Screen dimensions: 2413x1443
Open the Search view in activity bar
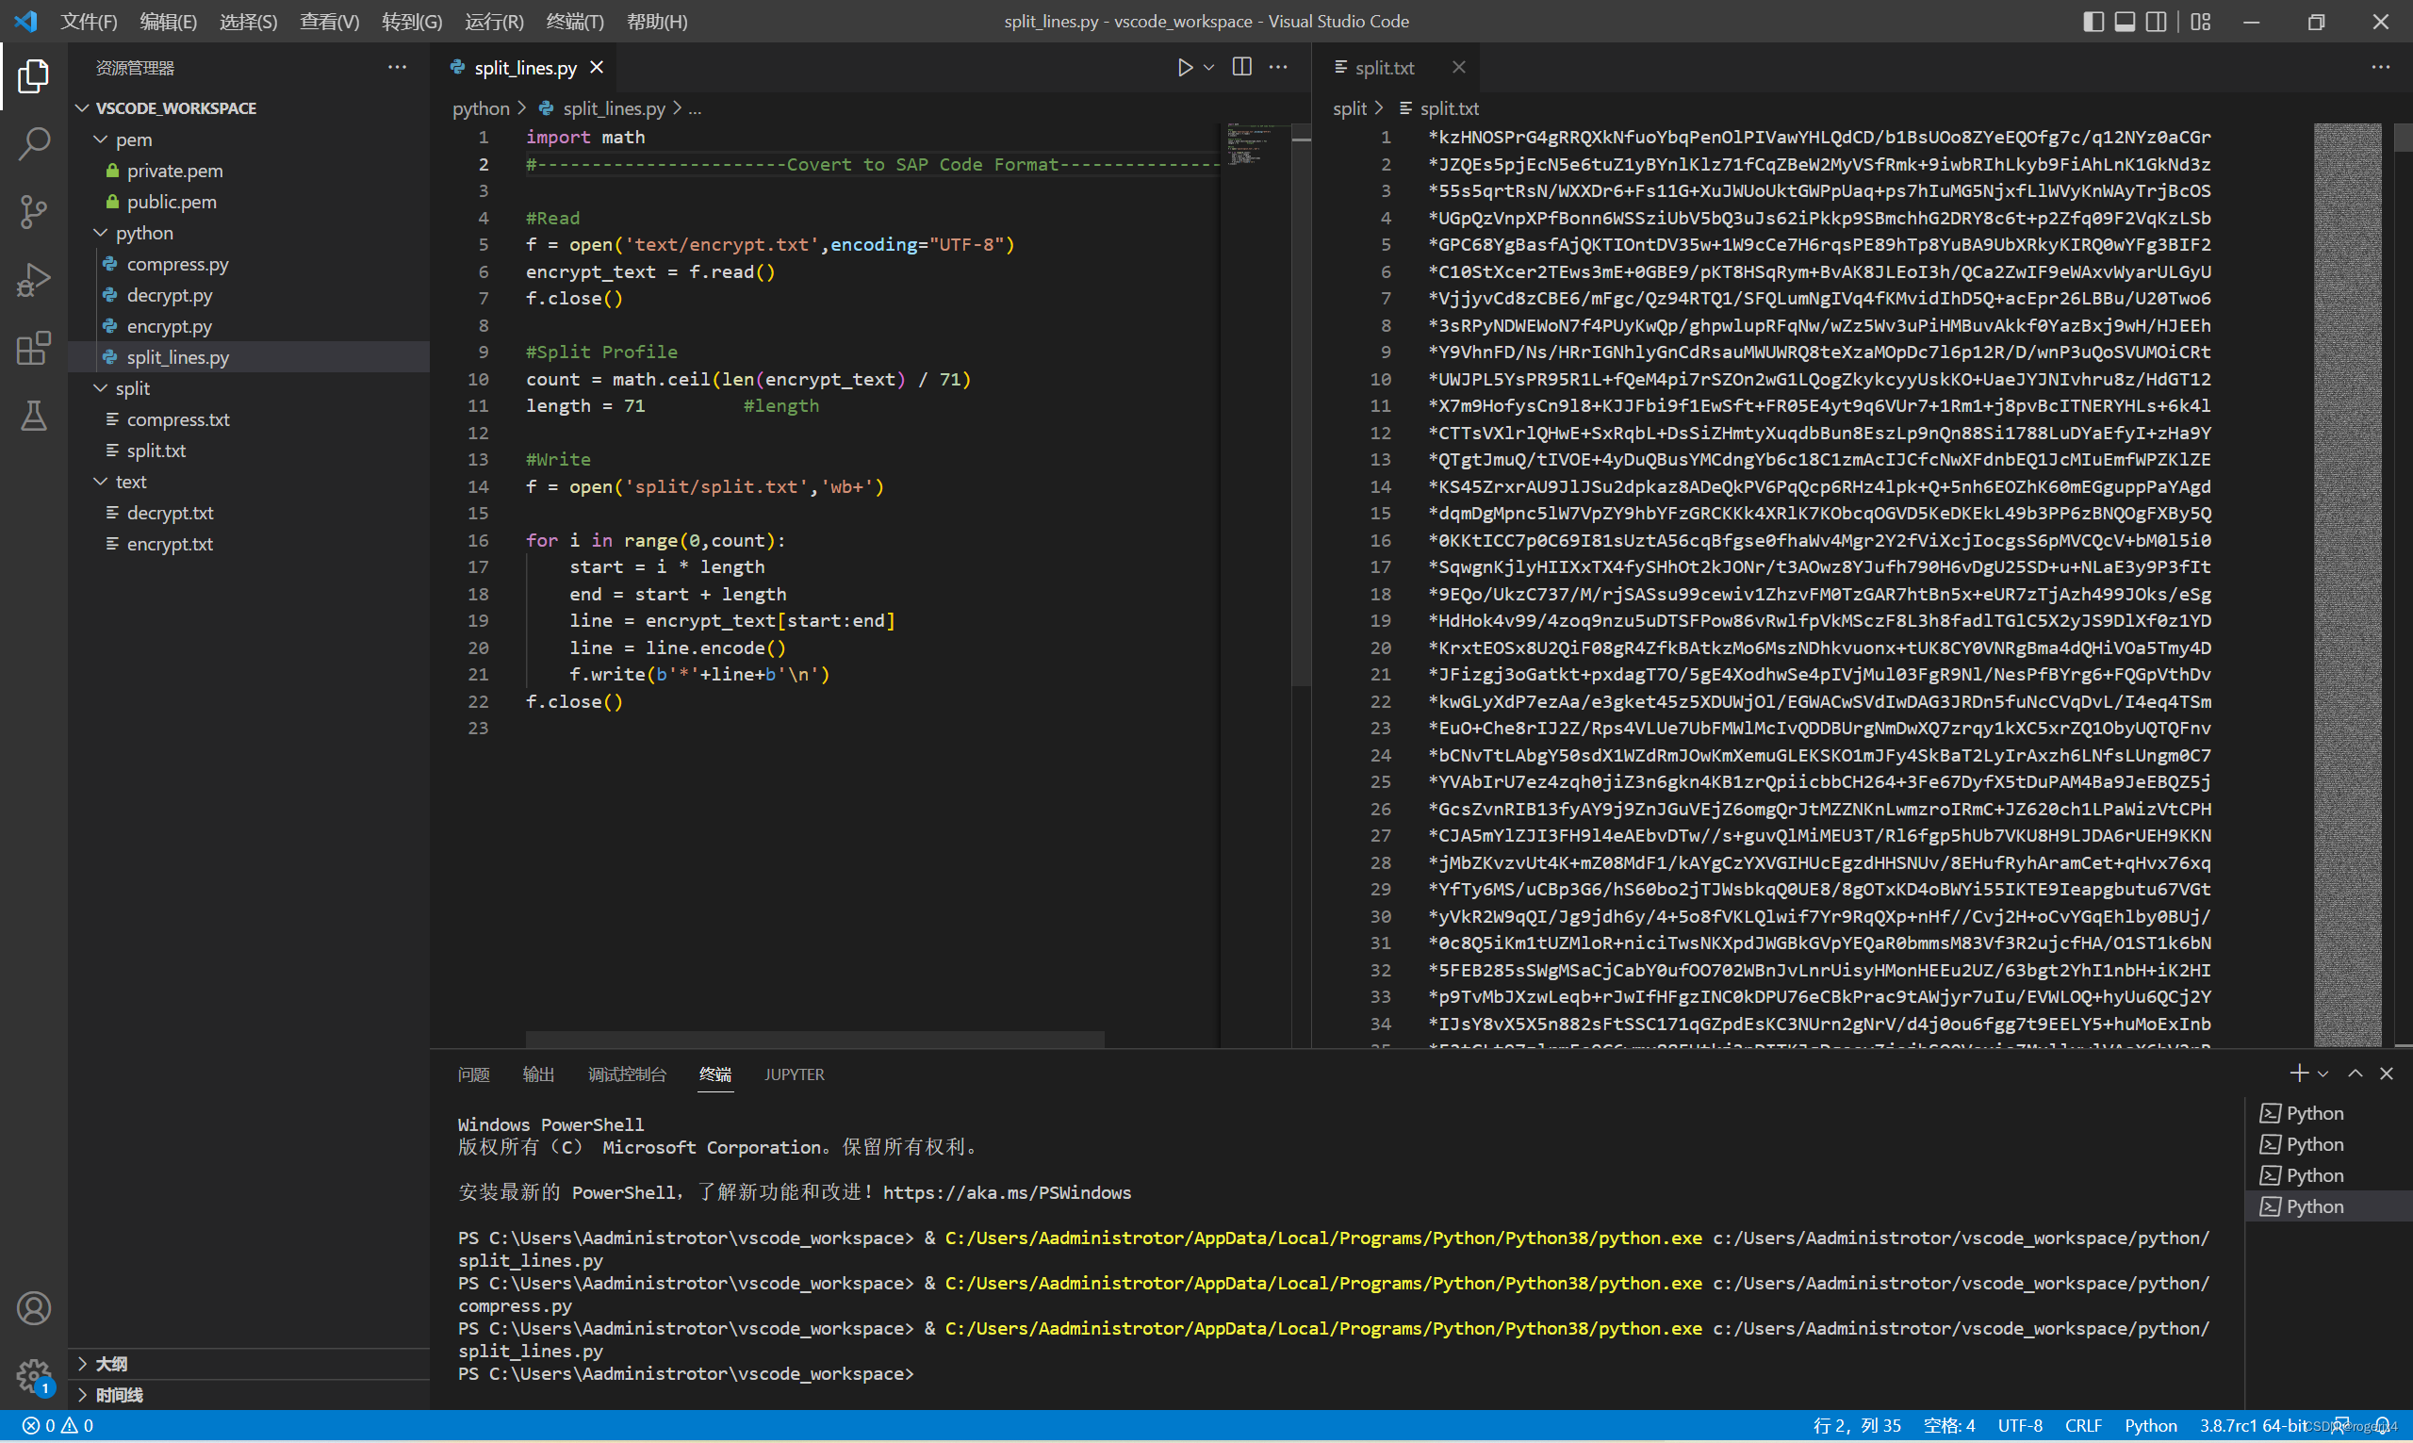coord(34,144)
